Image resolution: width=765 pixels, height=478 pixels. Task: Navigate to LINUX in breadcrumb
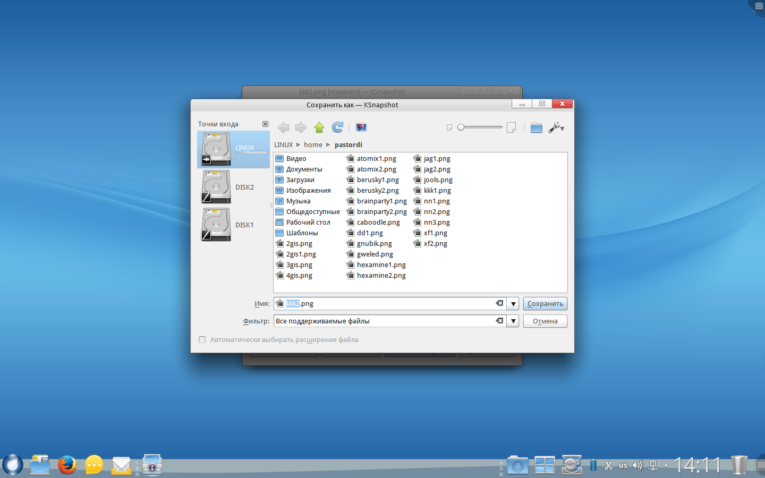pos(283,145)
